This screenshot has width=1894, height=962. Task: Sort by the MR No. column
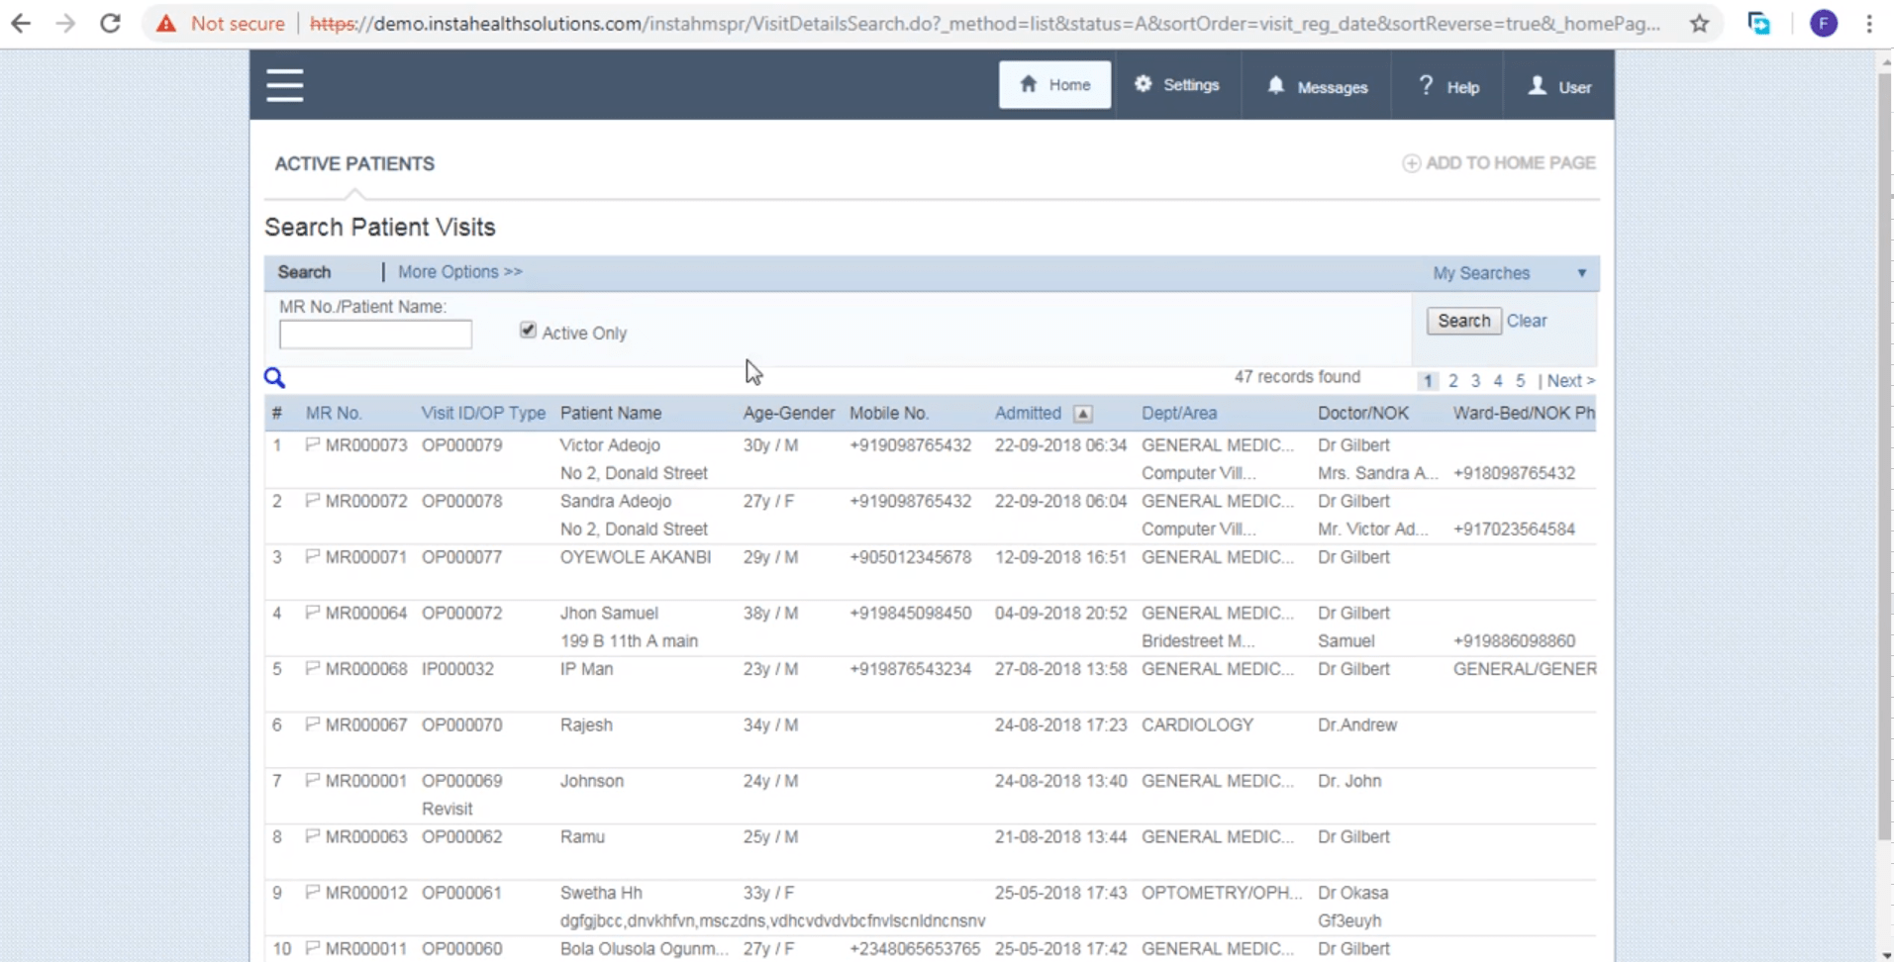click(x=334, y=414)
